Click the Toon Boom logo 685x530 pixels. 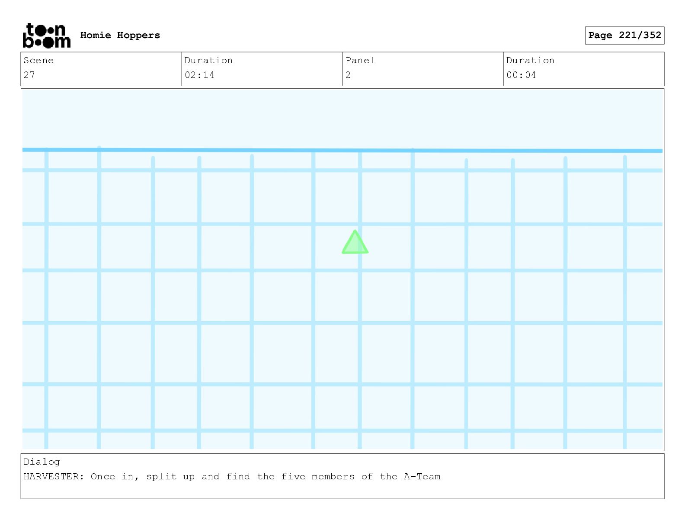click(x=46, y=36)
